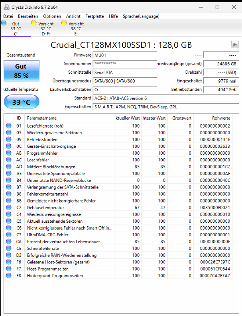Click raw value 00000000134E

coord(215,139)
